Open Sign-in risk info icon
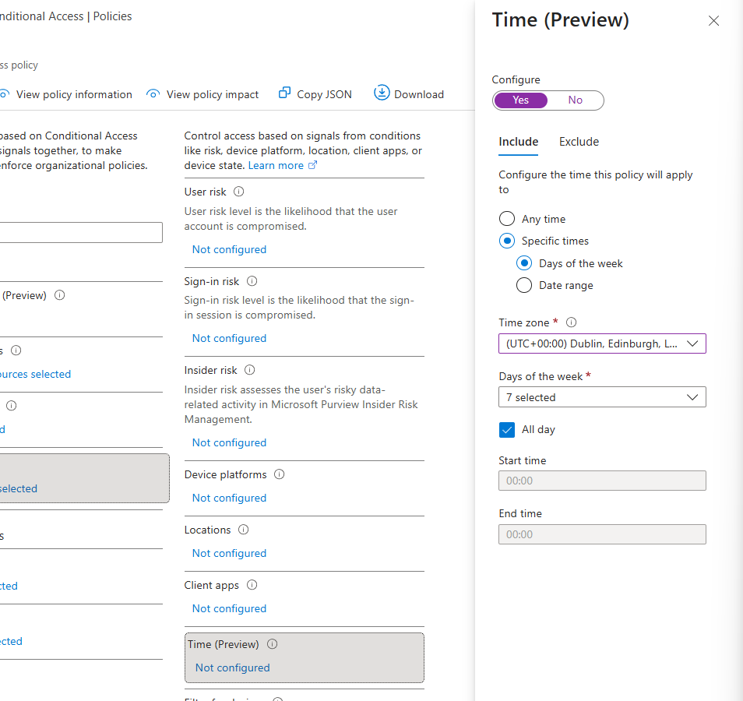Viewport: 743px width, 701px height. point(252,281)
